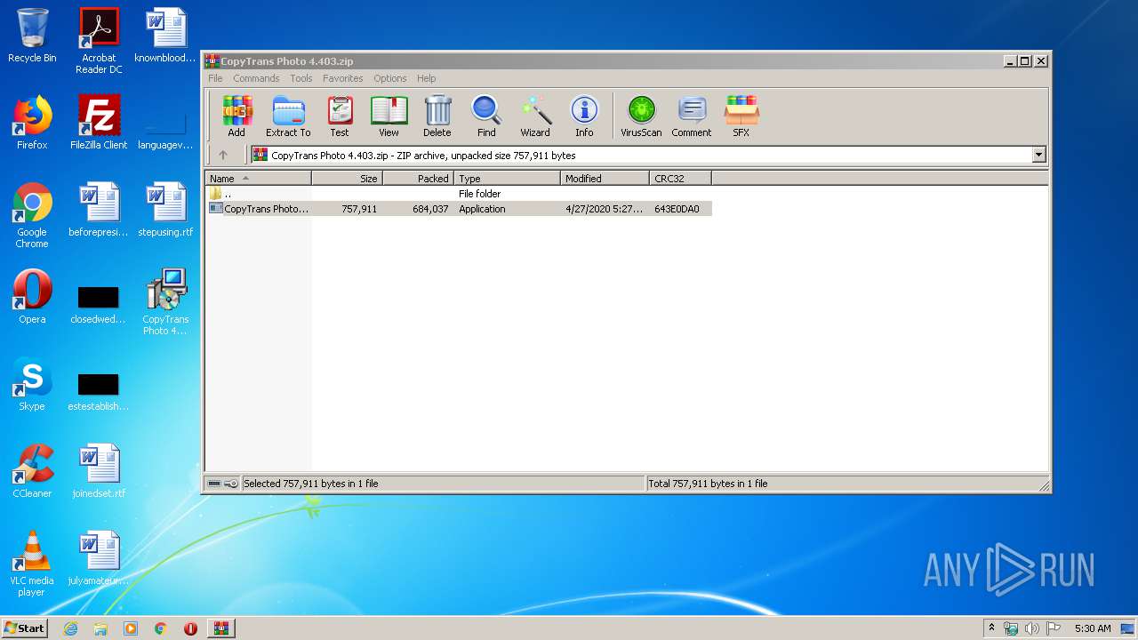The image size is (1138, 640).
Task: Click the Add toolbar icon in WinRAR
Action: click(x=236, y=116)
